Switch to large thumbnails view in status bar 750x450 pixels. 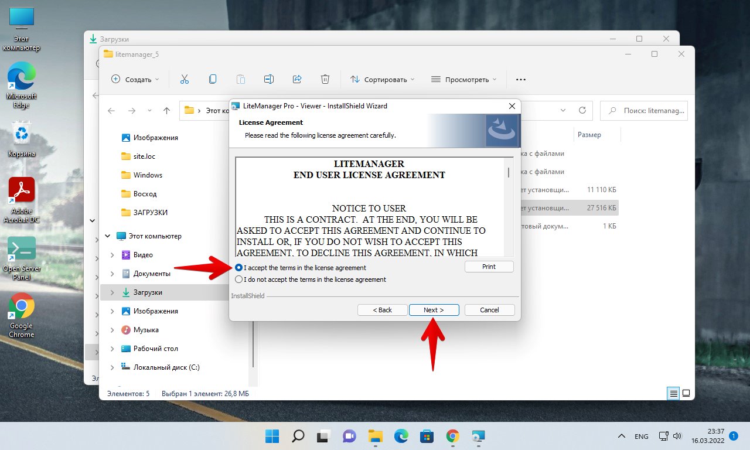pyautogui.click(x=686, y=393)
